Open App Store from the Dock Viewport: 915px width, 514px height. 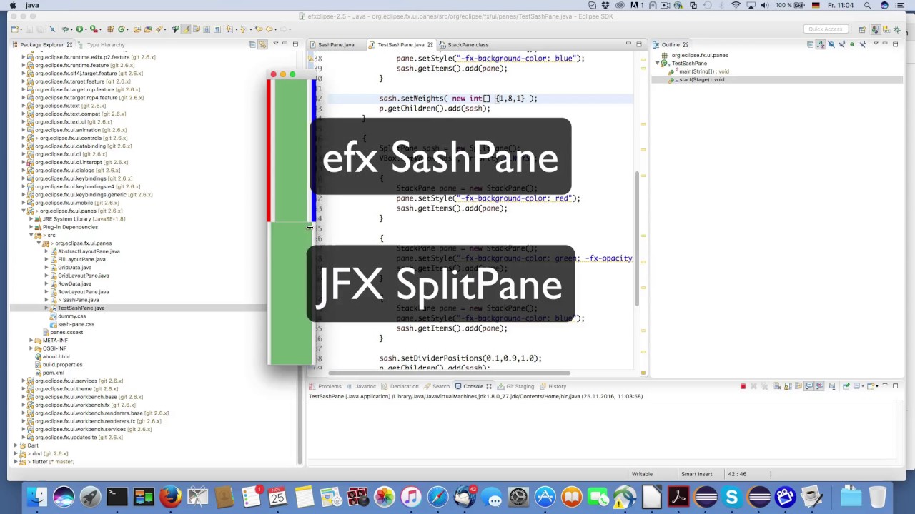tap(545, 497)
